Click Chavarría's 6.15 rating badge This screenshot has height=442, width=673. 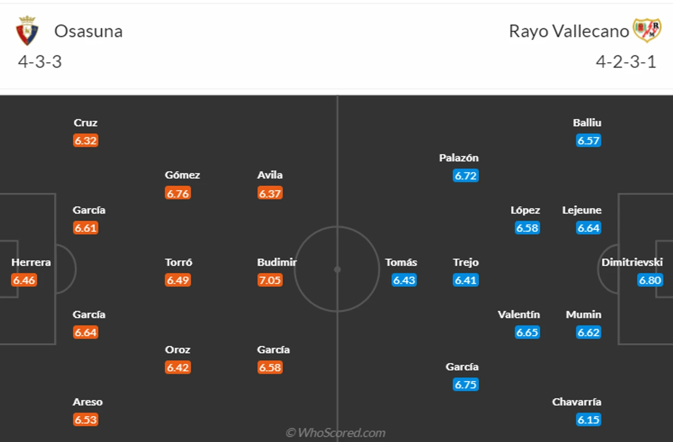coord(589,420)
